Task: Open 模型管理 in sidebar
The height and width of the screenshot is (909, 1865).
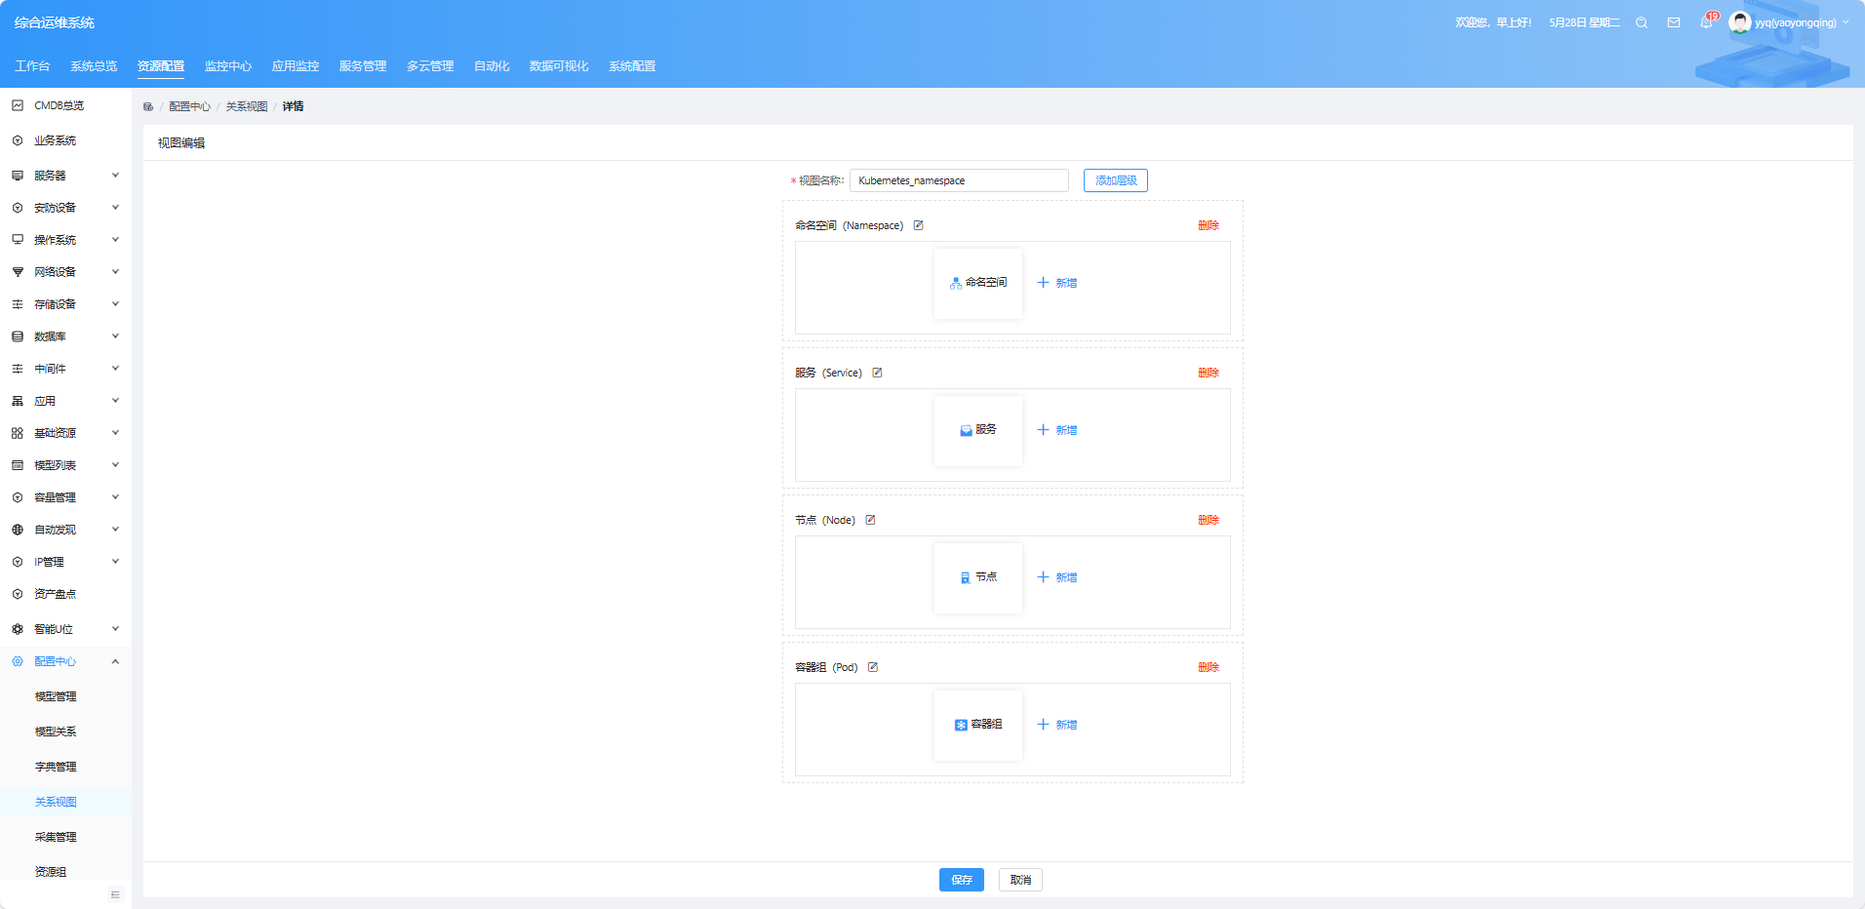Action: coord(56,696)
